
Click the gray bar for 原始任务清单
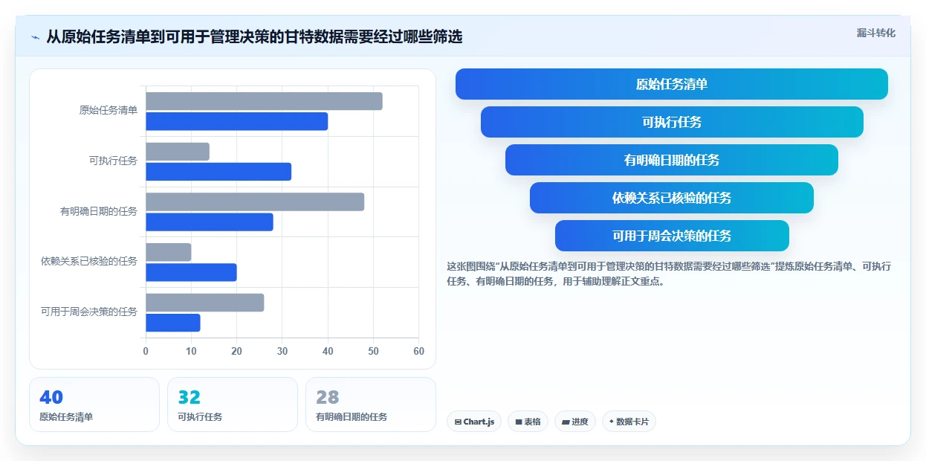click(264, 101)
